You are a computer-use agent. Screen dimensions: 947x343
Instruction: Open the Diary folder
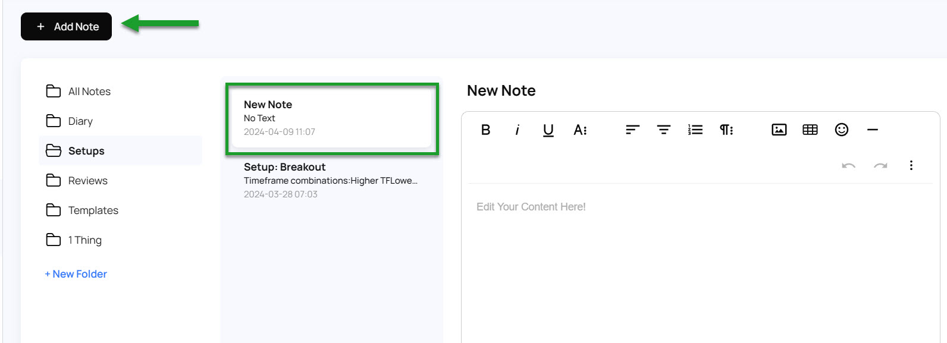coord(80,121)
